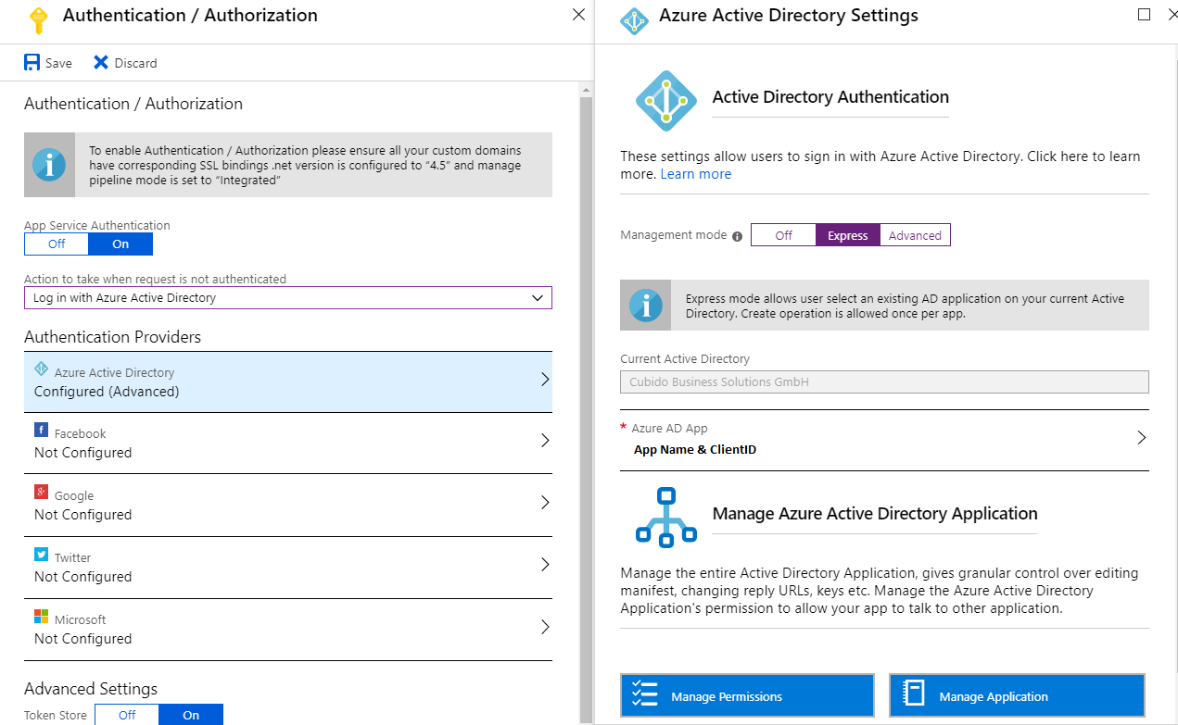Select the Advanced management mode tab

tap(915, 235)
